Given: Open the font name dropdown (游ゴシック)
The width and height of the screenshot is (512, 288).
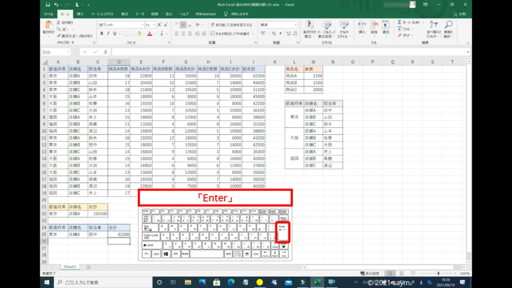Looking at the screenshot, I should coord(119,24).
